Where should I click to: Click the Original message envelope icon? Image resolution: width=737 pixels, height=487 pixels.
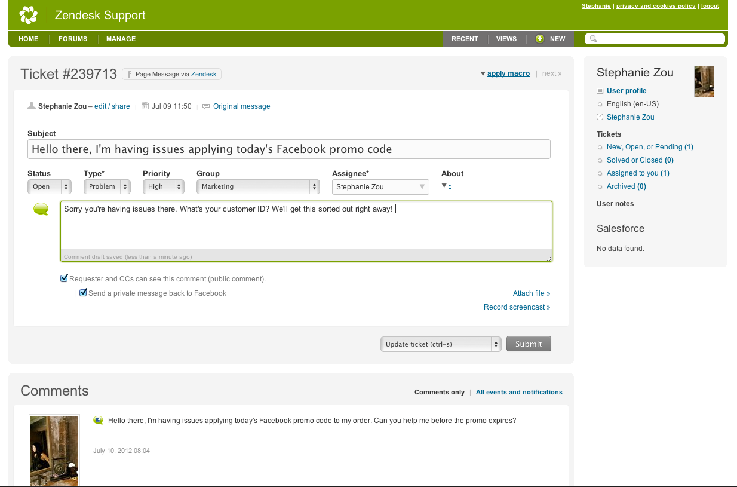tap(206, 106)
